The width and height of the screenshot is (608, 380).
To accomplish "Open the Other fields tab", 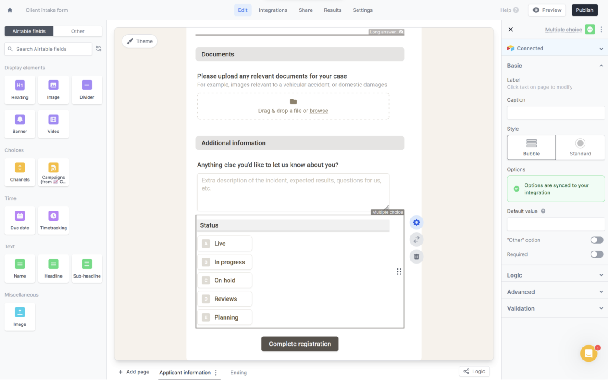I will coord(78,31).
